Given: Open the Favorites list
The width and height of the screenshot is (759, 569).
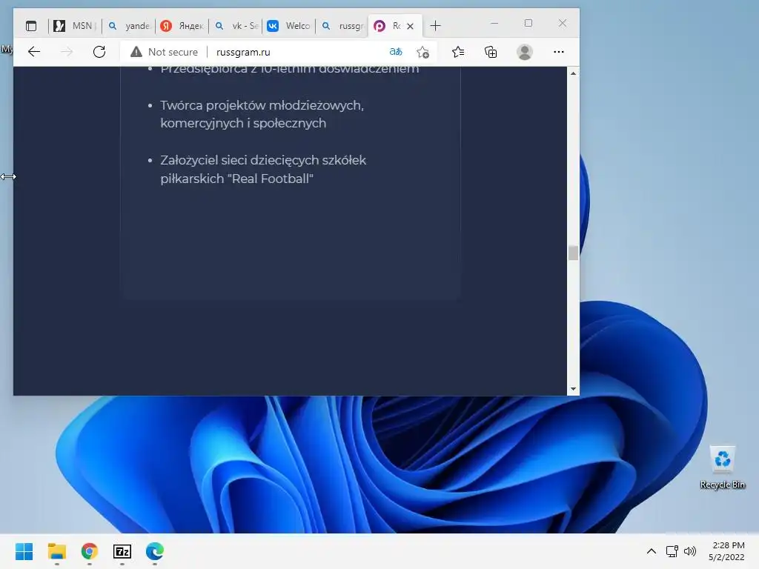Looking at the screenshot, I should point(457,52).
